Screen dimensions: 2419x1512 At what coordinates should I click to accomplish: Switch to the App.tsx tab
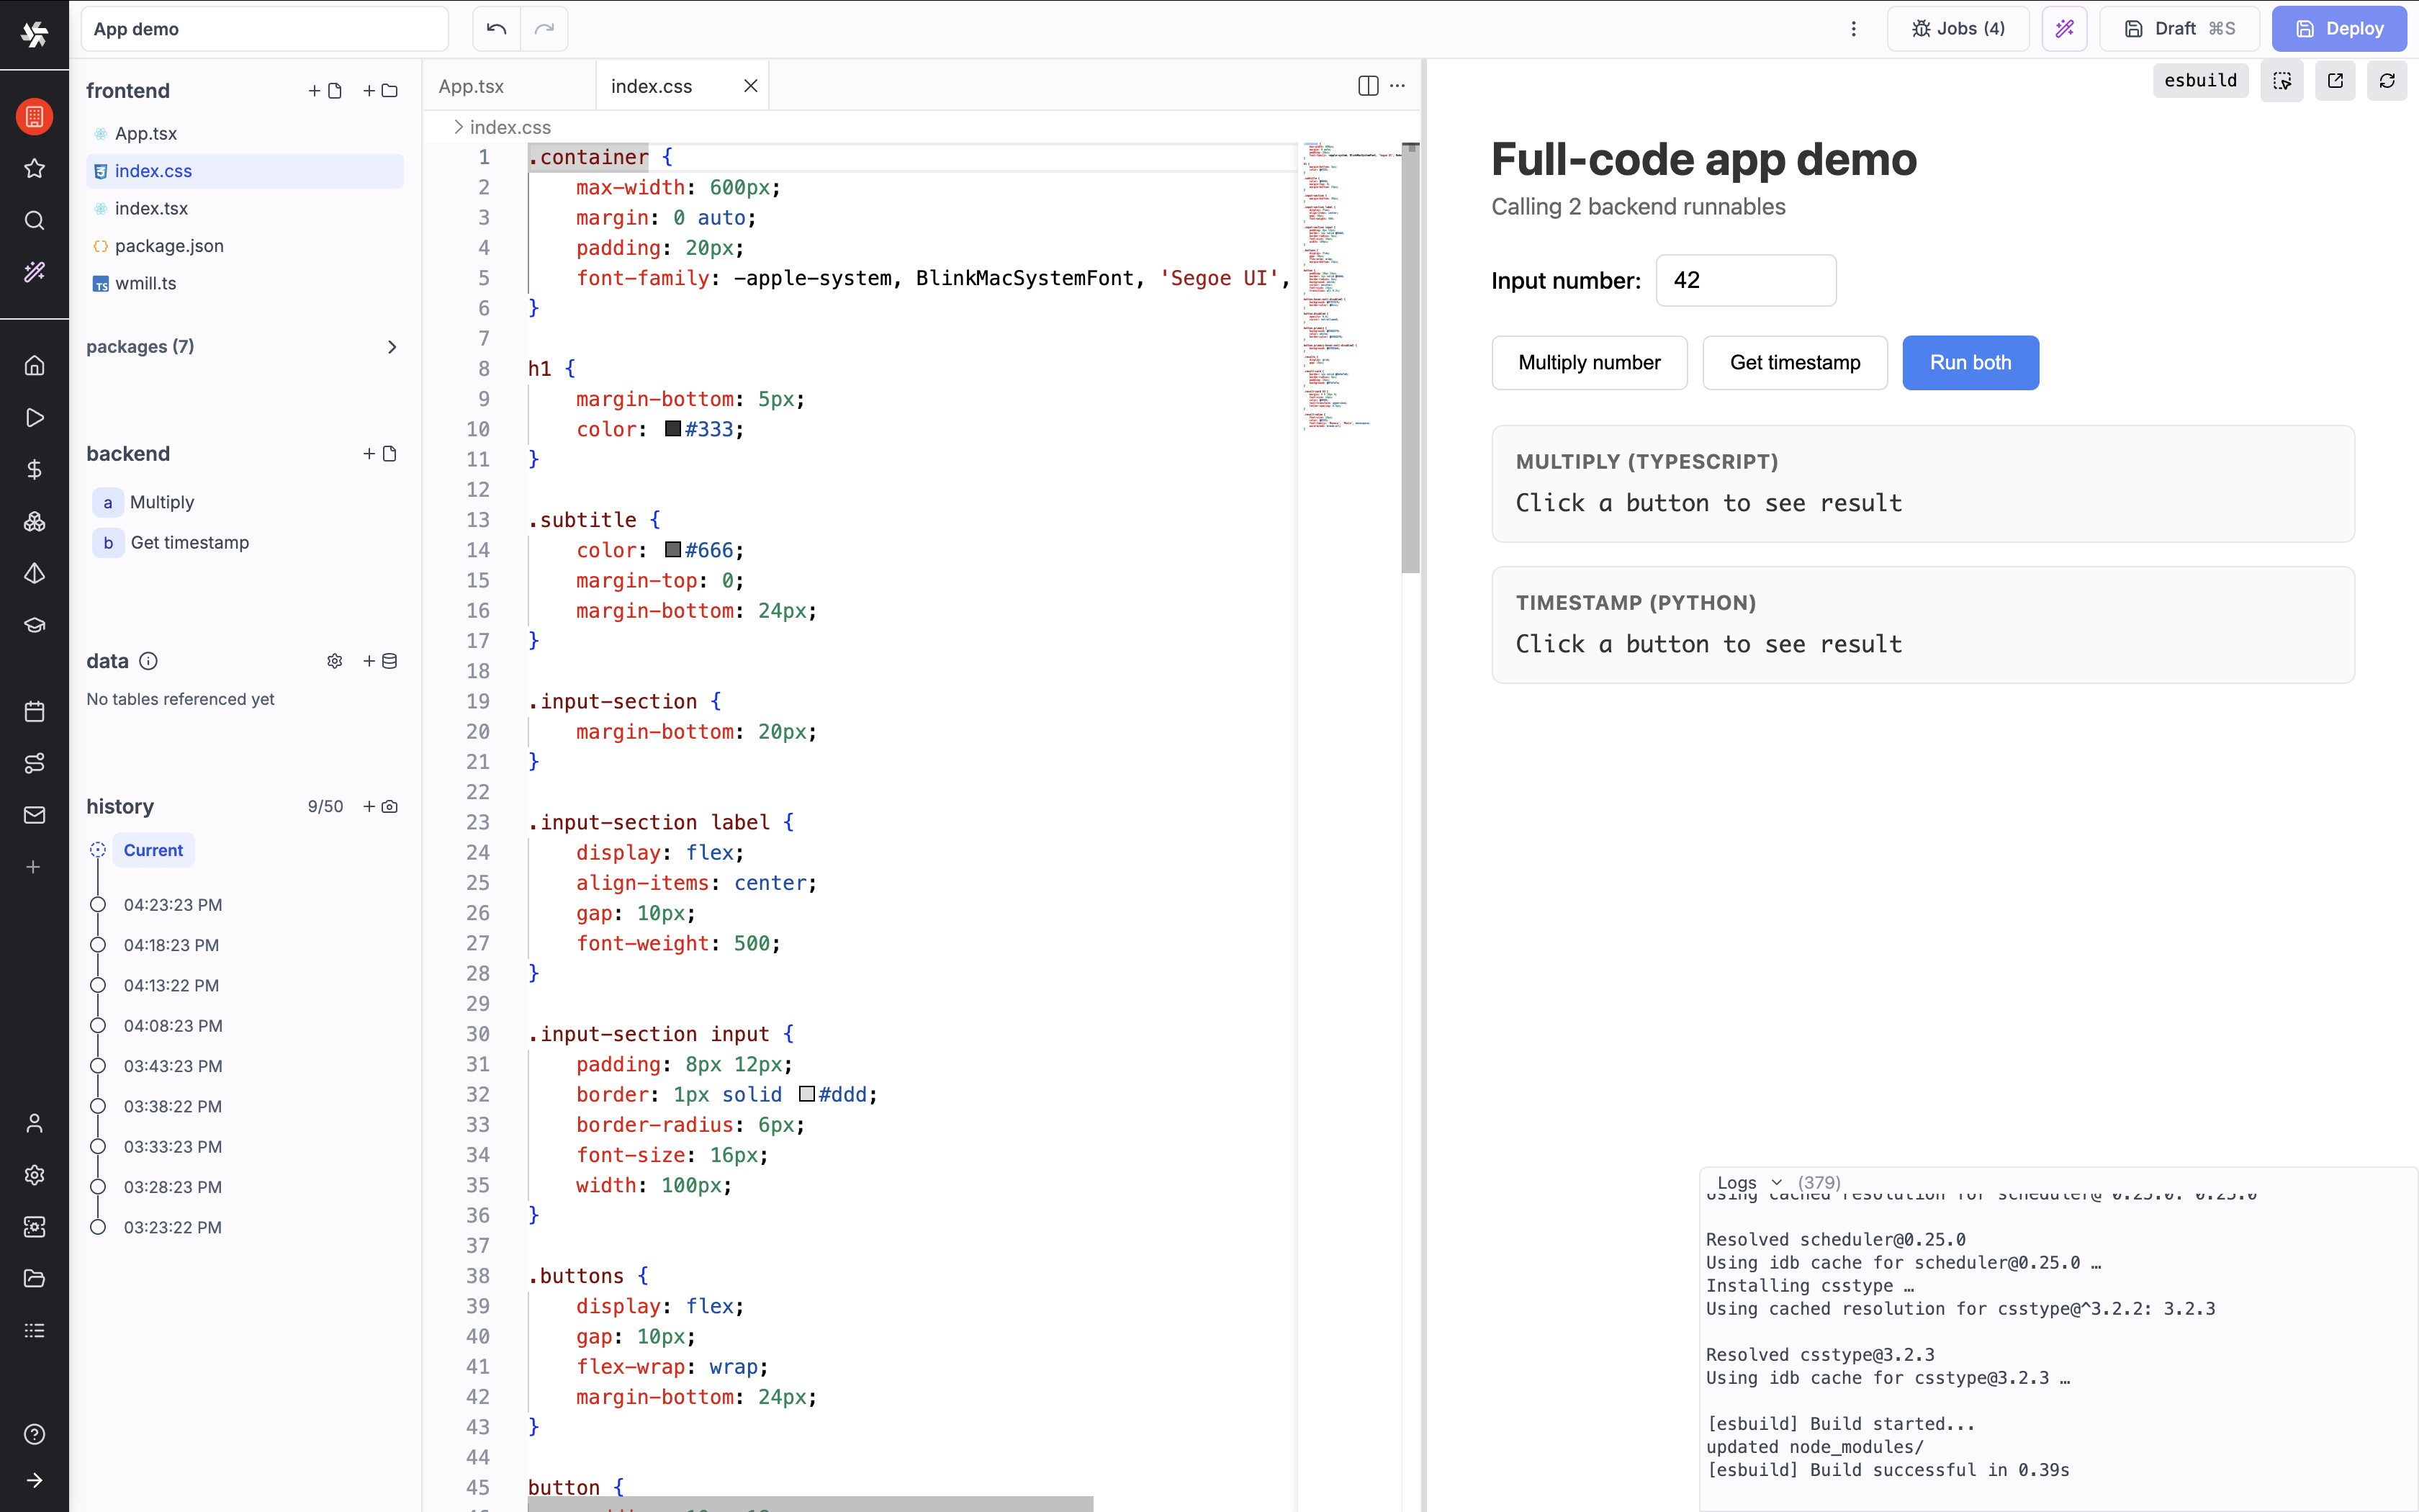pyautogui.click(x=470, y=86)
